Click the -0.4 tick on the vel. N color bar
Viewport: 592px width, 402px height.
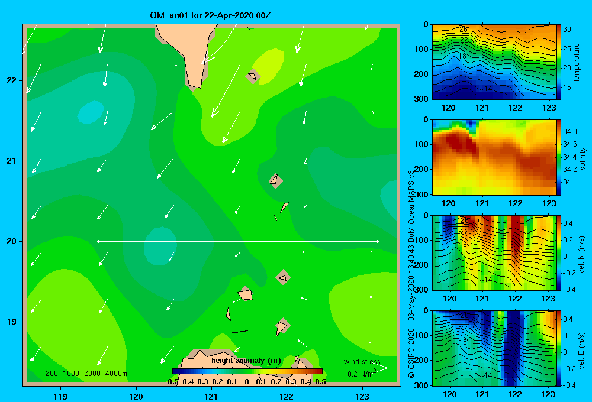570,290
